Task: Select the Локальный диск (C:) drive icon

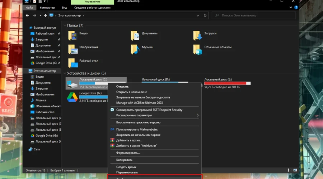Action: [72, 83]
